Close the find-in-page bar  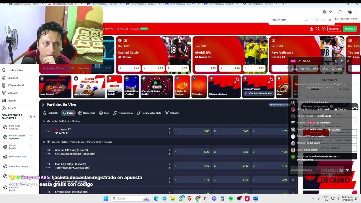point(330,20)
